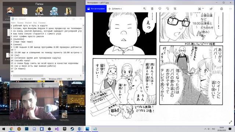Delete the photo with trash icon
Screen dimensions: 235x132
(152, 9)
